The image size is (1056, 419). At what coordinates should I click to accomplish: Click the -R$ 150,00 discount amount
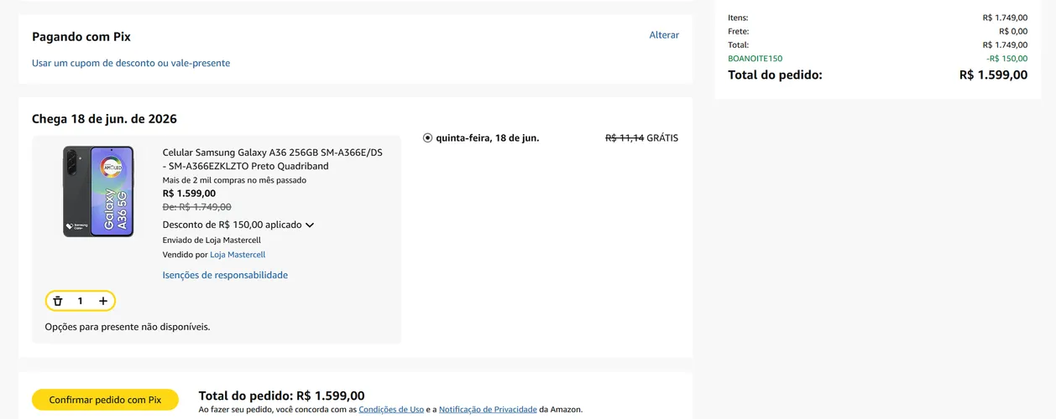point(1006,59)
